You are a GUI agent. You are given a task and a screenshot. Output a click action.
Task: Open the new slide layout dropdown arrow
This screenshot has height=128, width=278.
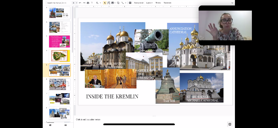77,3
